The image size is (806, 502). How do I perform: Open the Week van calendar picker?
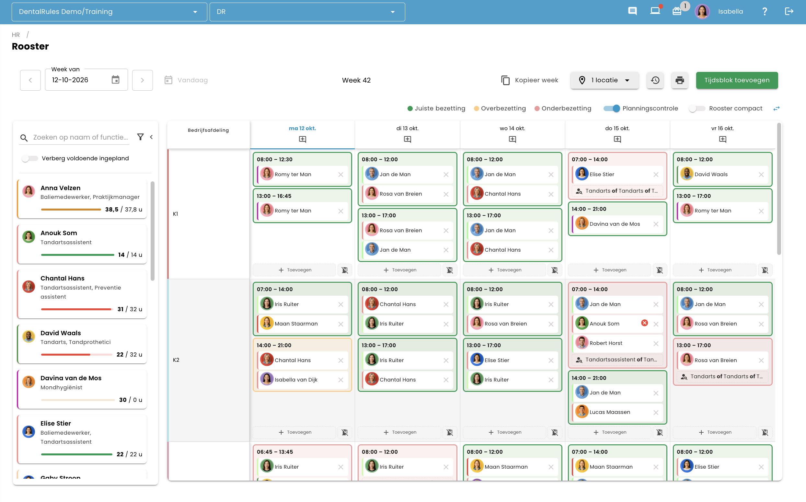115,80
